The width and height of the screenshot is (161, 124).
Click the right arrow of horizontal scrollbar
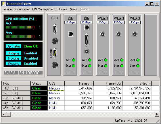point(157,114)
